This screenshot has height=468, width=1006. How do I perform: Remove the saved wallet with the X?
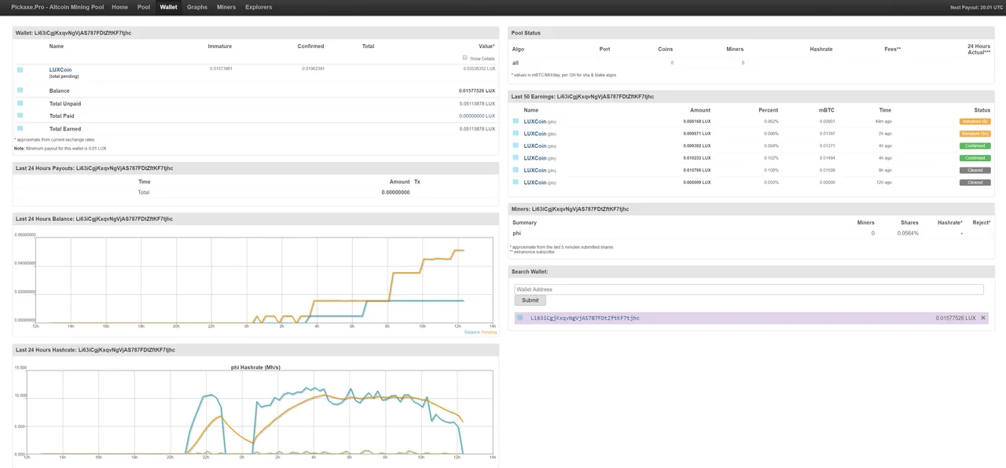(982, 318)
